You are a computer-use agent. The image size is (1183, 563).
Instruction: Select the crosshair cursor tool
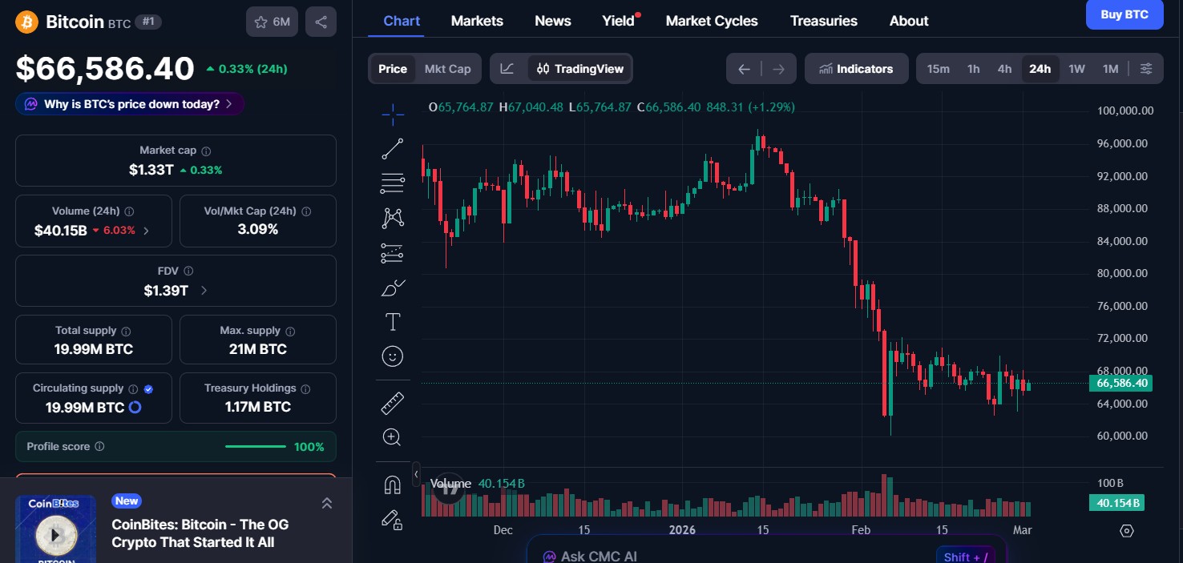click(392, 115)
